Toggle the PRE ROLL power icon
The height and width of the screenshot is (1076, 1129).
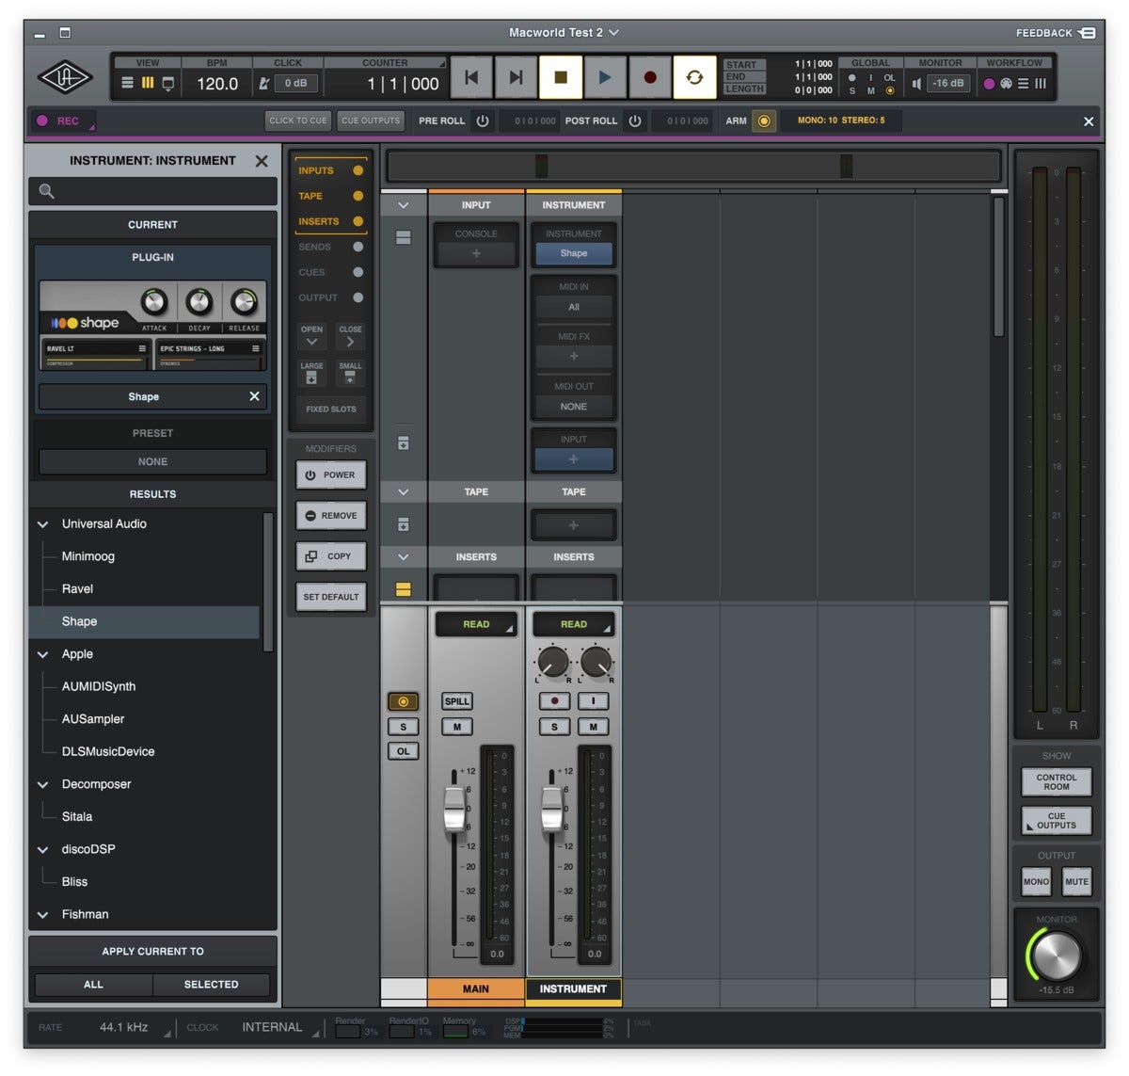(x=483, y=120)
